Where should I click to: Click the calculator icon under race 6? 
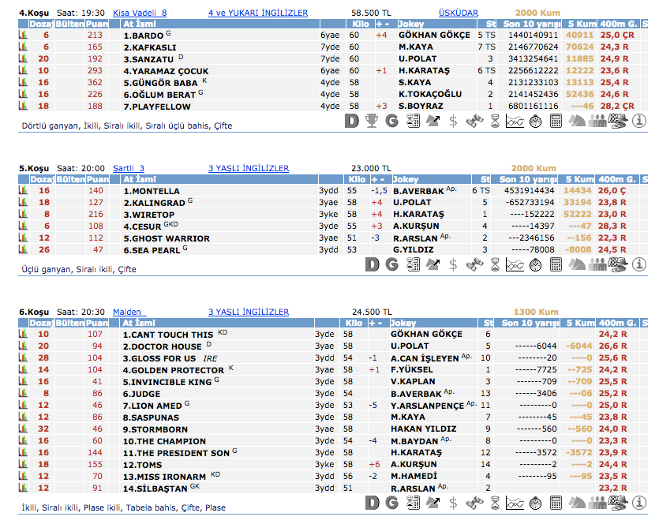point(556,502)
